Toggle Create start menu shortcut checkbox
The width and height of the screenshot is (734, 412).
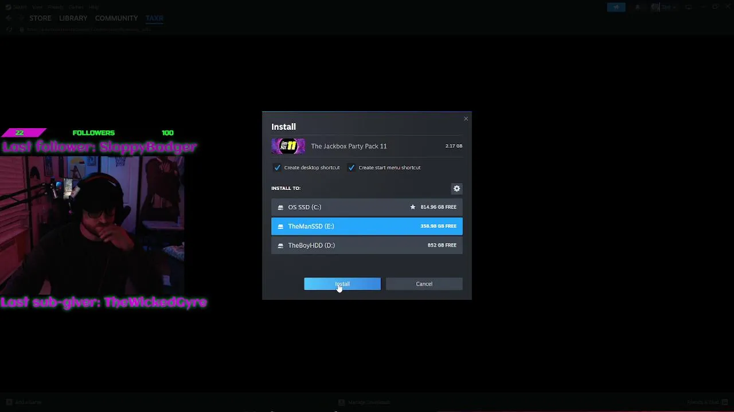[352, 168]
